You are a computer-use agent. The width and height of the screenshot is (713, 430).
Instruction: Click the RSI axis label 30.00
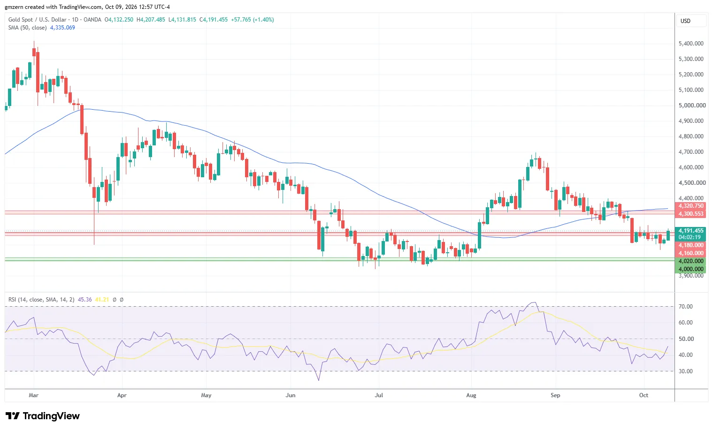686,371
